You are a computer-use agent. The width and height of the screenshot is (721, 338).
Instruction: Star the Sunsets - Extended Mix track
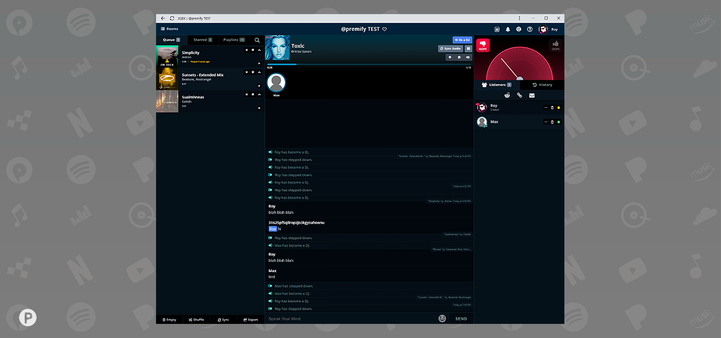coord(253,72)
